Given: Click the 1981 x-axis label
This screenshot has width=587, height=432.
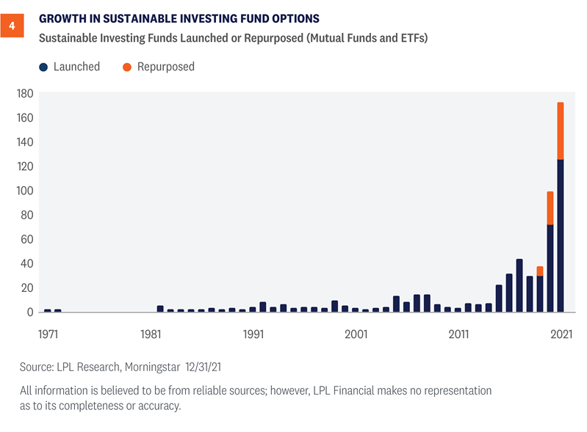Looking at the screenshot, I should pos(151,333).
